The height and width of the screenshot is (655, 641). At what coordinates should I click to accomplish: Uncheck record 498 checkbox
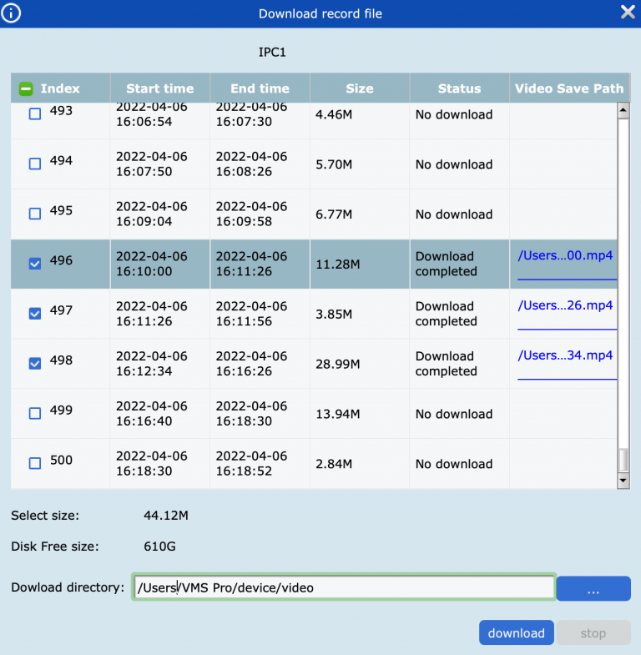(x=35, y=363)
